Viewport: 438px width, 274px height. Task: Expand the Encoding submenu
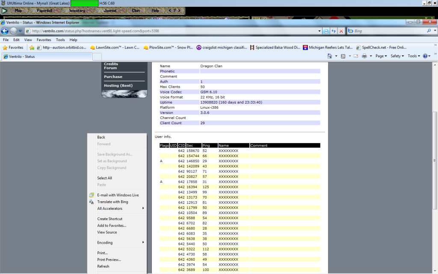click(117, 243)
